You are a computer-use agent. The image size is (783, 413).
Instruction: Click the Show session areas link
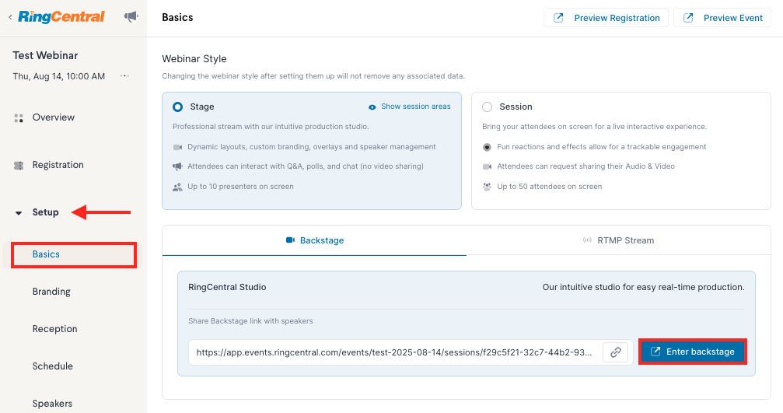415,107
